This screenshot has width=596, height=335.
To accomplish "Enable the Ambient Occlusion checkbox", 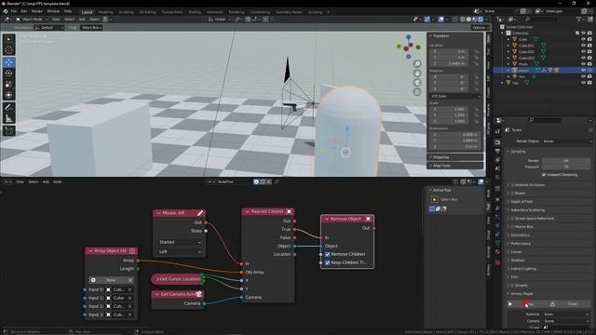I will pyautogui.click(x=512, y=185).
